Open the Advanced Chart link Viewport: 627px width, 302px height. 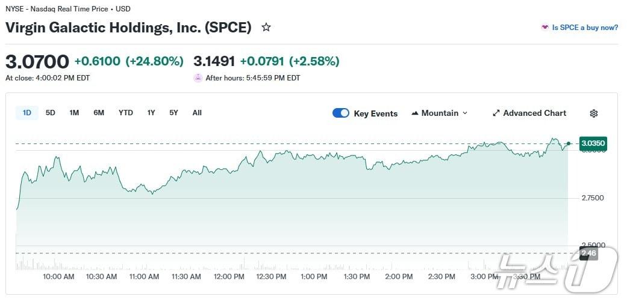point(534,113)
